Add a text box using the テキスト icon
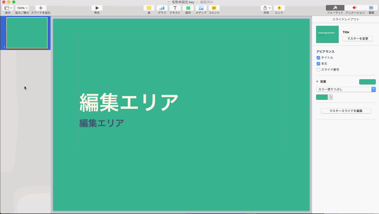Screen dimensions: 379x214 coord(175,8)
